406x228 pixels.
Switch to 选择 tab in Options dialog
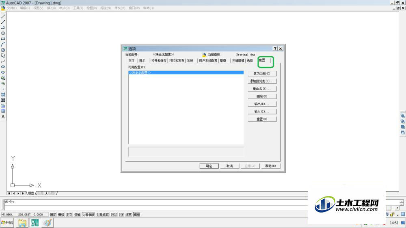[x=250, y=61]
